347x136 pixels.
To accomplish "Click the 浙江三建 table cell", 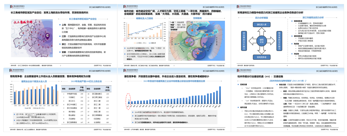I will coord(98,101).
